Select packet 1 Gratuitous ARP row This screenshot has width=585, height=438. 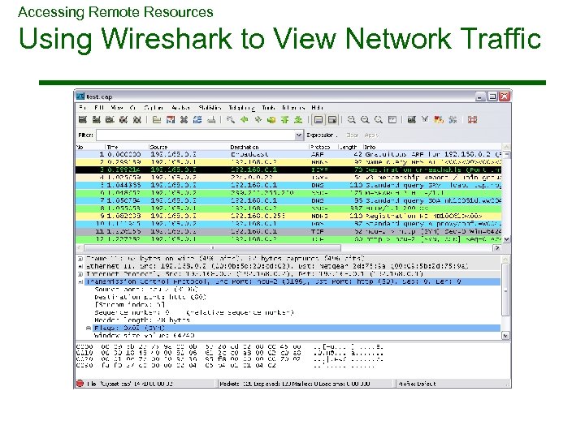pos(288,154)
